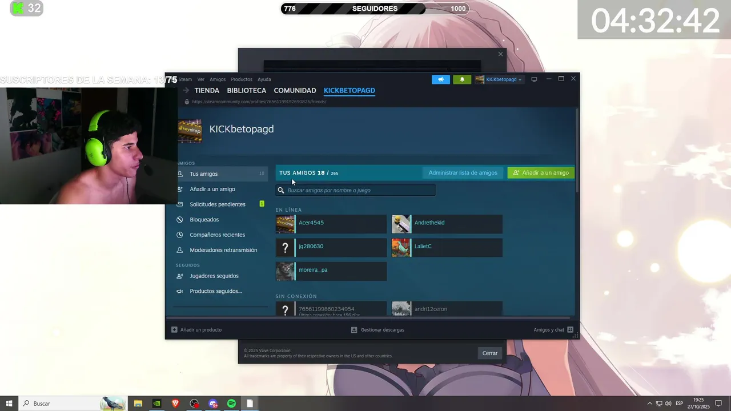This screenshot has width=731, height=411.
Task: Click Andrethekid's avatar
Action: click(401, 224)
